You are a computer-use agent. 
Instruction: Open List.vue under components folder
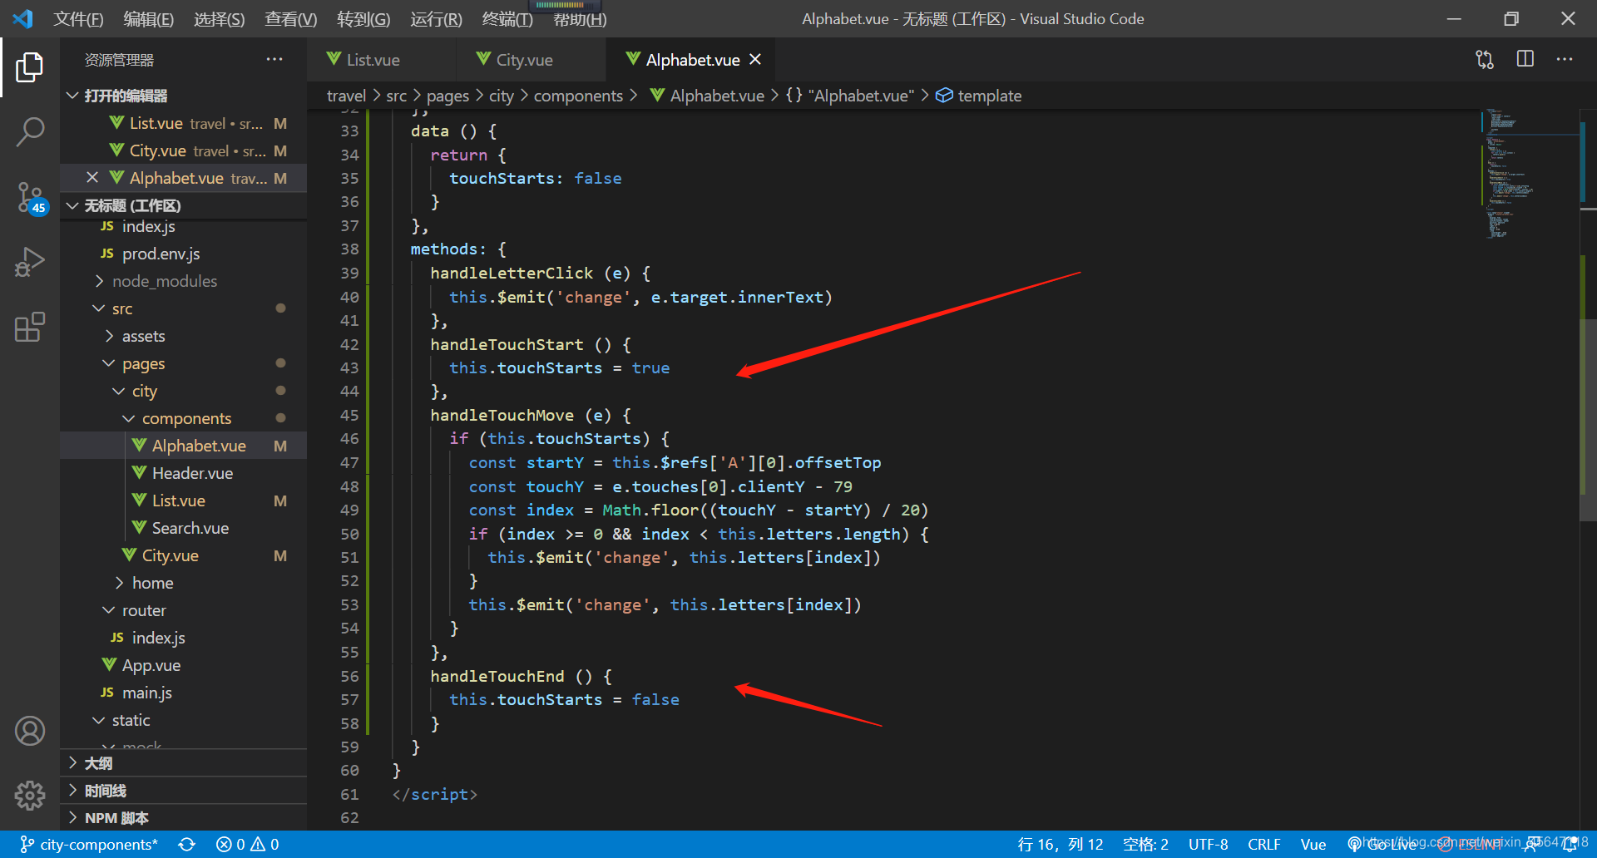[x=184, y=500]
